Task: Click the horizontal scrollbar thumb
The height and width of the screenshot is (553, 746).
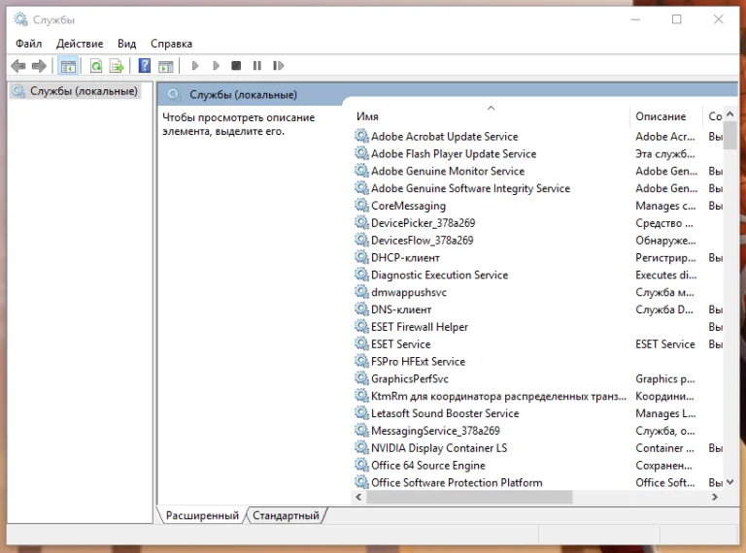Action: click(x=469, y=497)
